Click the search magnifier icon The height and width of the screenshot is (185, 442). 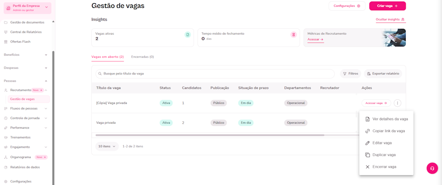pos(100,73)
